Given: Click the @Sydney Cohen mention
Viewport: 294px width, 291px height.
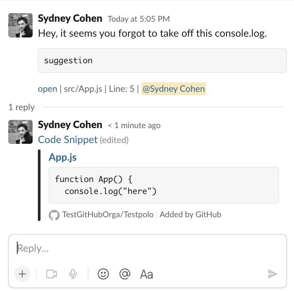Looking at the screenshot, I should tap(174, 89).
